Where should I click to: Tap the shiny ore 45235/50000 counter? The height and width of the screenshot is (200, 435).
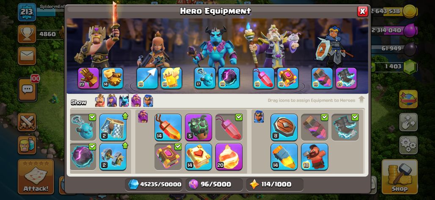point(155,184)
